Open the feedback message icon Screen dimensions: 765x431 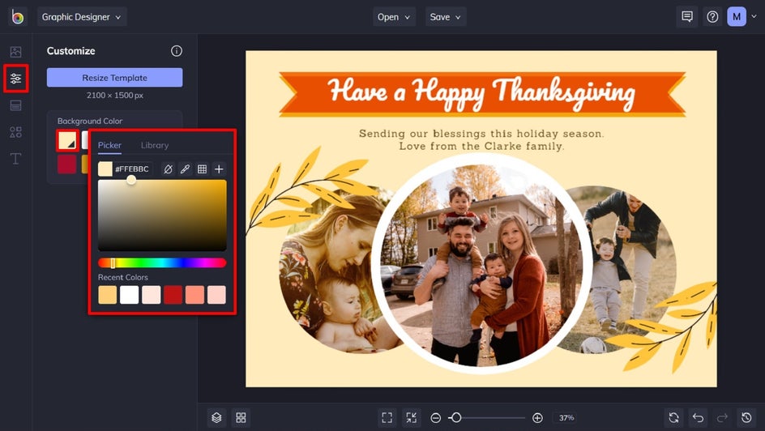[x=687, y=17]
